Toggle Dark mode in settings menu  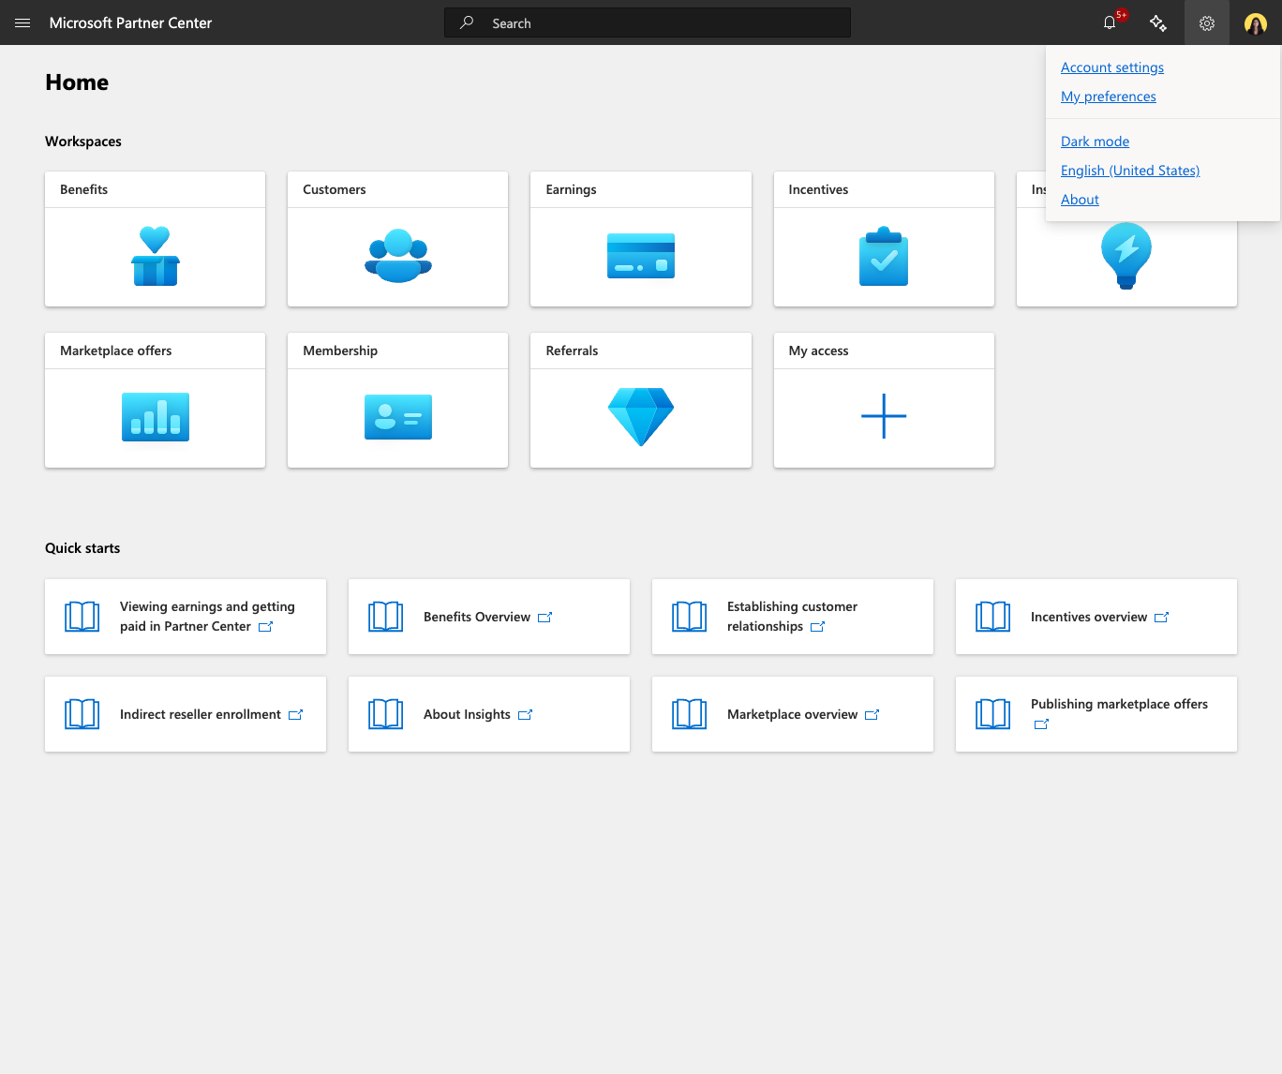[x=1095, y=142]
